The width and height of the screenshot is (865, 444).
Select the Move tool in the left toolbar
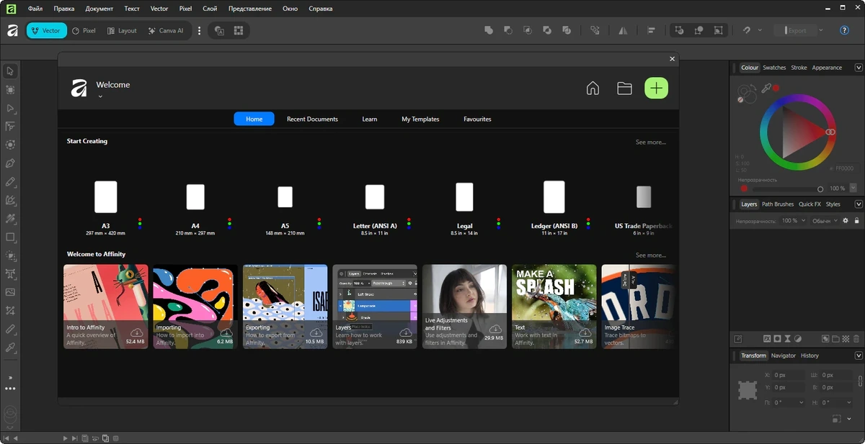coord(10,71)
